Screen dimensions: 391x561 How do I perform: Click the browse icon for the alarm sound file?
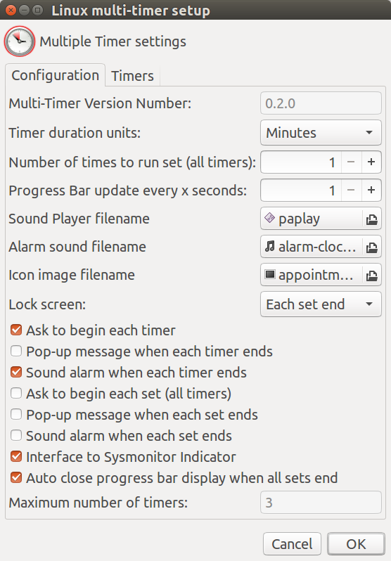372,247
